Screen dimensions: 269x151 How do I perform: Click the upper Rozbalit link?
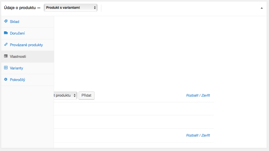coord(192,95)
